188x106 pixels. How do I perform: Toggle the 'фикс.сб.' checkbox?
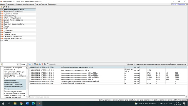point(48,64)
